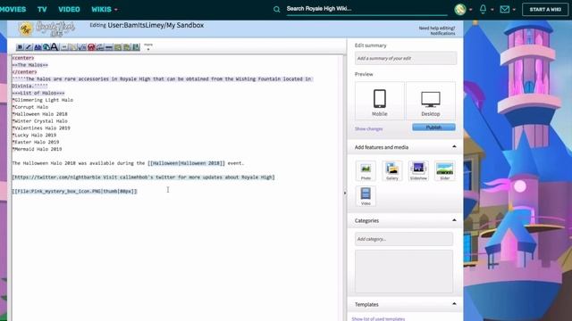This screenshot has height=321, width=572.
Task: Open the Need help editing link
Action: coord(437,28)
